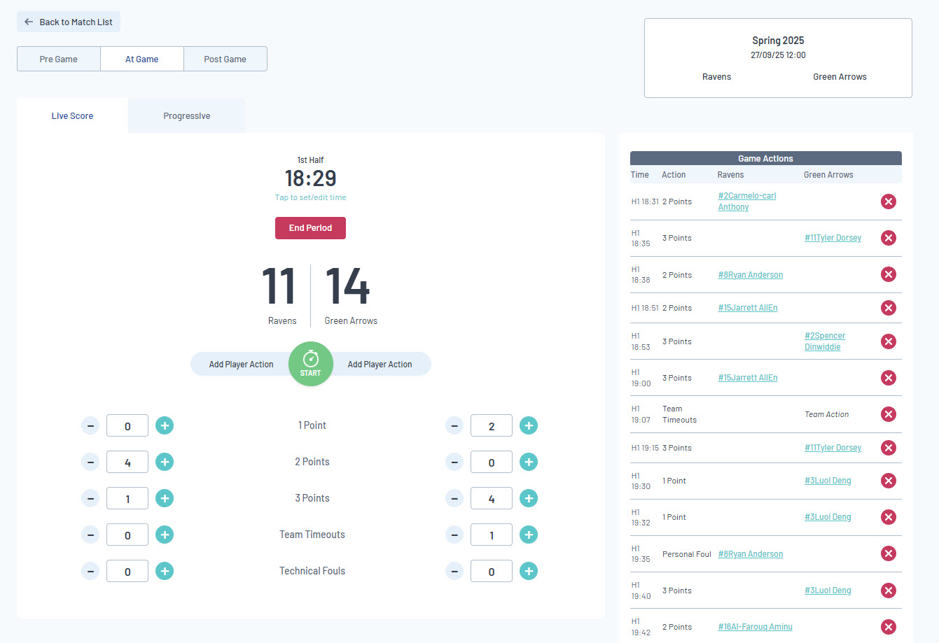Viewport: 939px width, 643px height.
Task: Increase Green Arrows Technical Fouls
Action: [529, 571]
